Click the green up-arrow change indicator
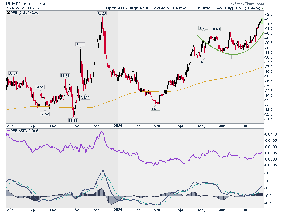This screenshot has width=283, height=213. click(262, 8)
